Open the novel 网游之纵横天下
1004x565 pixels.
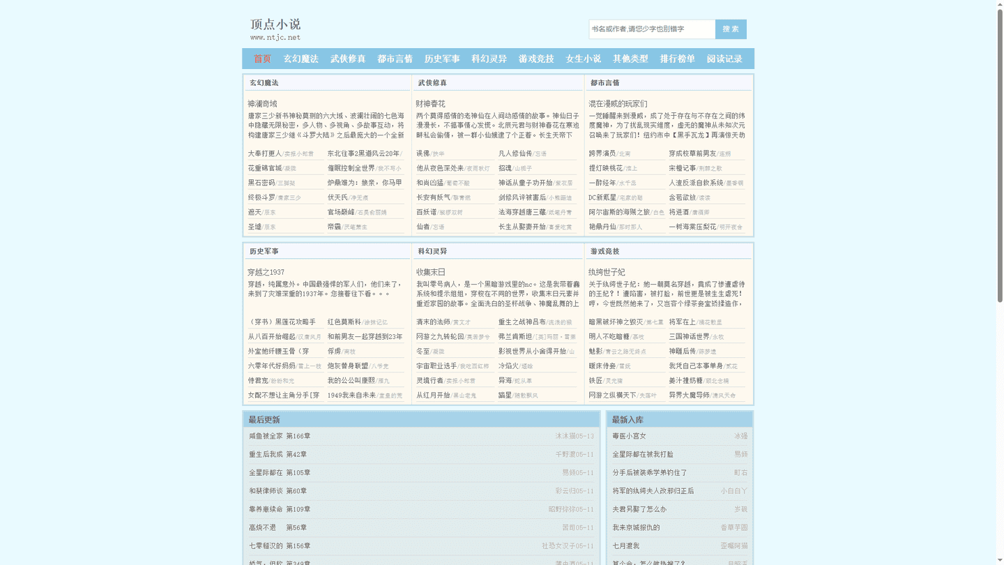pyautogui.click(x=612, y=395)
